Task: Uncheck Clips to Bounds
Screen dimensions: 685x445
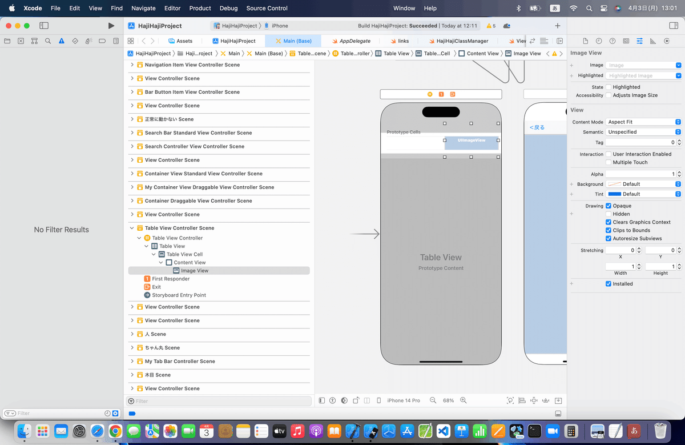Action: [x=609, y=230]
